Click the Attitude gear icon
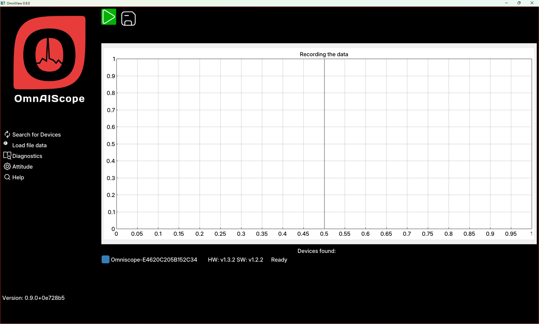539x324 pixels. pos(7,167)
